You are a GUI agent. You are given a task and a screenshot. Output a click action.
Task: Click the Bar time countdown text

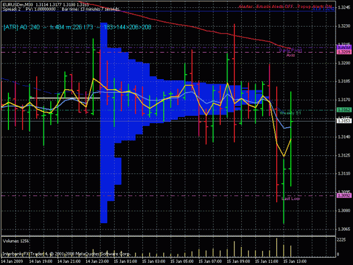click(x=90, y=9)
